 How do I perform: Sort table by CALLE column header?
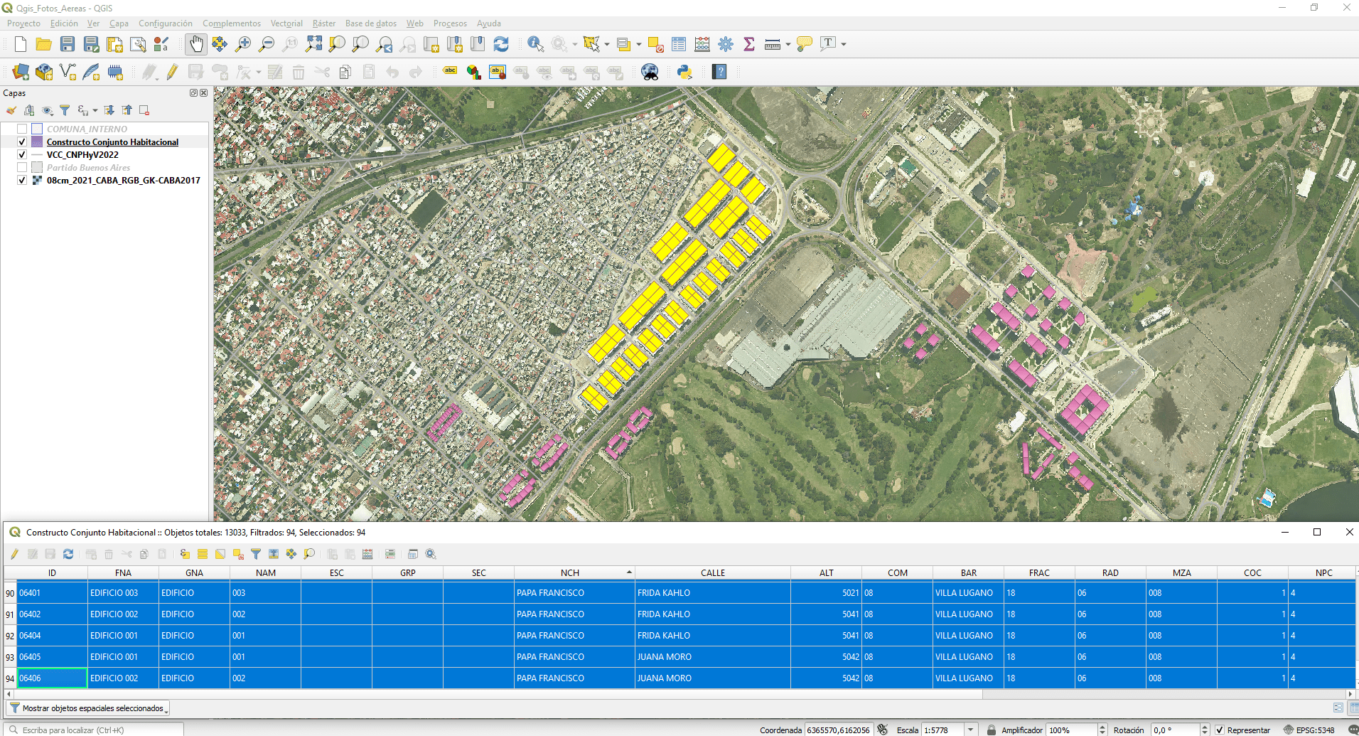pyautogui.click(x=712, y=572)
